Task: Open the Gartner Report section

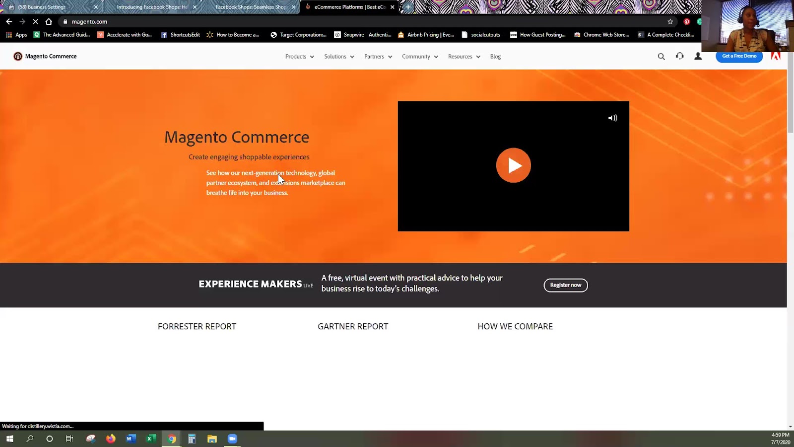Action: pyautogui.click(x=353, y=326)
